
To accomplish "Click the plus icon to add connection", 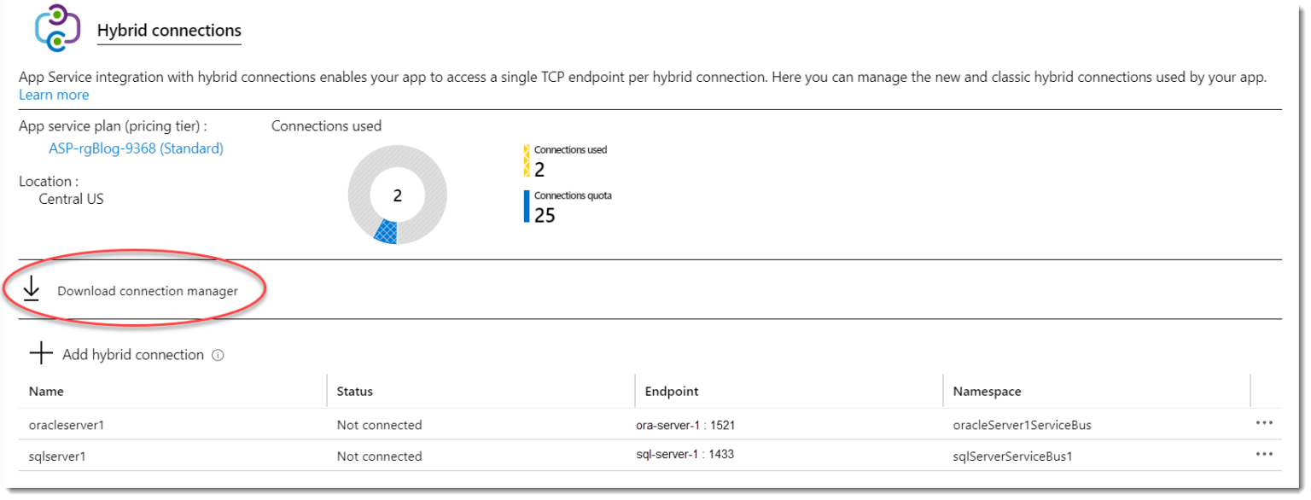I will pos(40,353).
